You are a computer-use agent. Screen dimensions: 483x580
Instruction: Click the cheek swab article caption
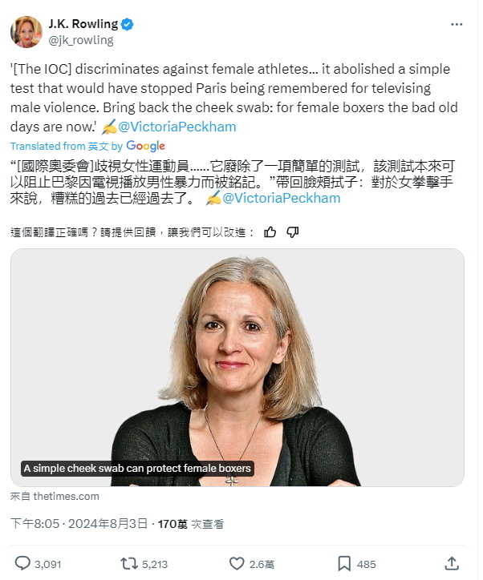(137, 469)
